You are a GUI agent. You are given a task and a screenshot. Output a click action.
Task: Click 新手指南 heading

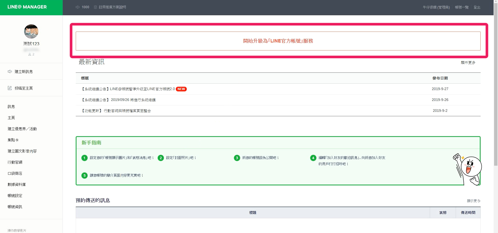(x=91, y=143)
